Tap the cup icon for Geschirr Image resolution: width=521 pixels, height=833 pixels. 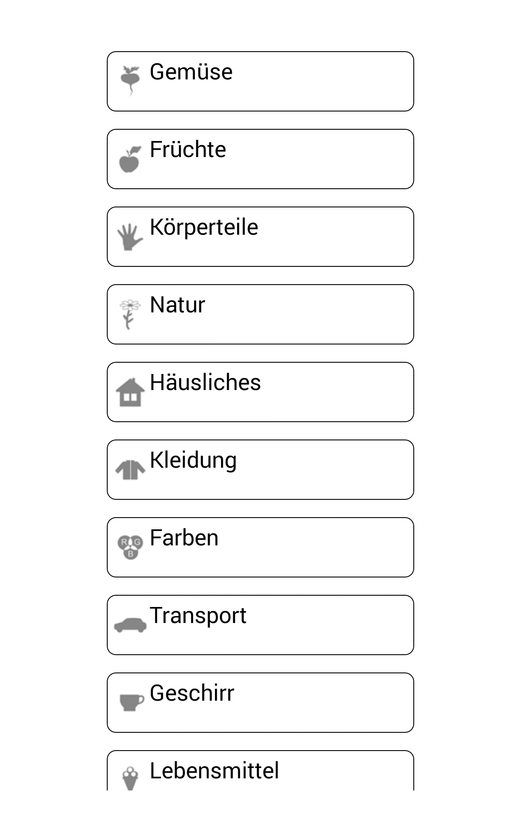click(131, 702)
